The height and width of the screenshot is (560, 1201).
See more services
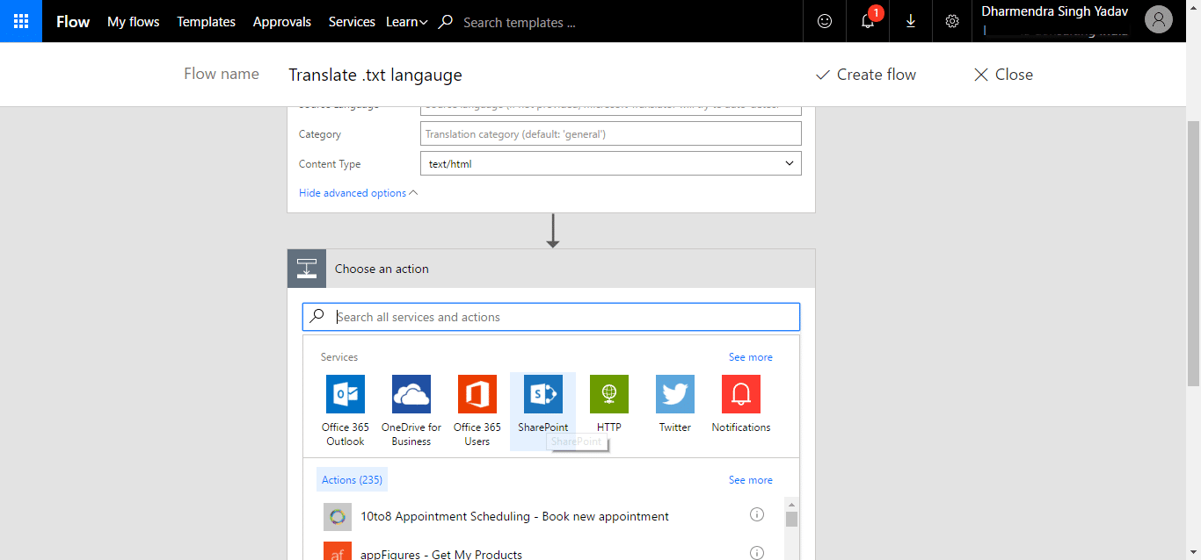coord(751,357)
